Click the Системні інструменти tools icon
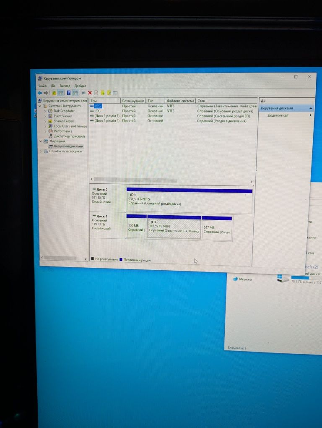Viewport: 322px width, 428px height. (45, 106)
